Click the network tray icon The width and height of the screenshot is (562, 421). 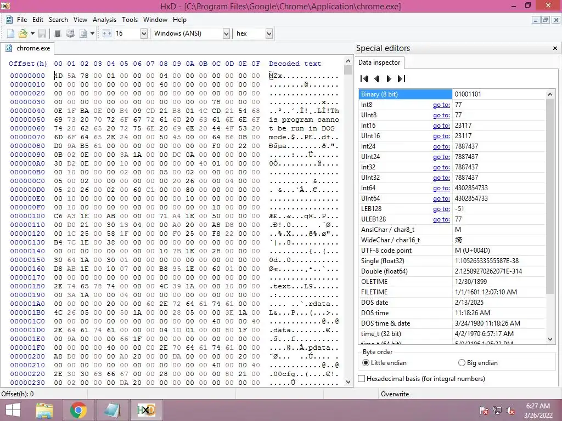pyautogui.click(x=497, y=410)
